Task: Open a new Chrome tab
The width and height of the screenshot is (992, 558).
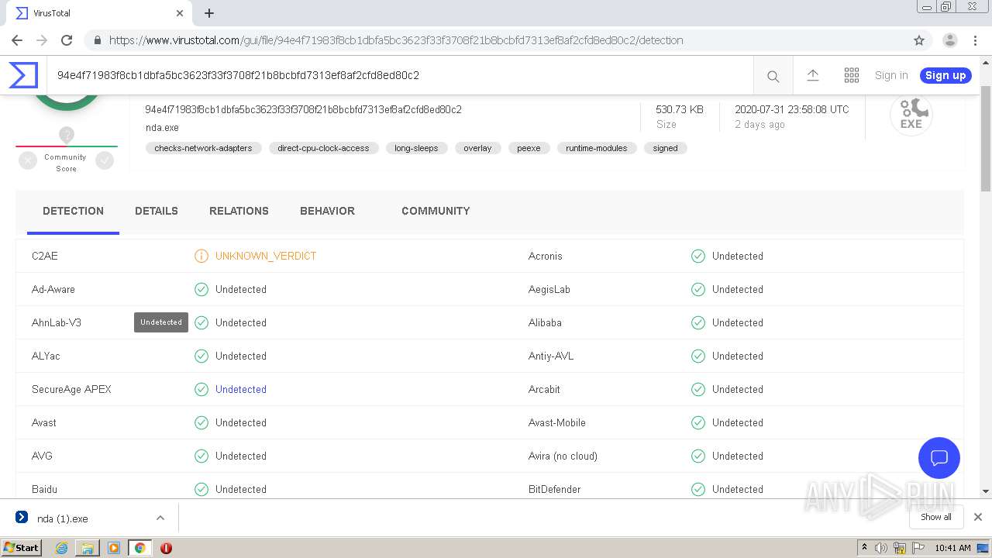Action: pyautogui.click(x=209, y=13)
